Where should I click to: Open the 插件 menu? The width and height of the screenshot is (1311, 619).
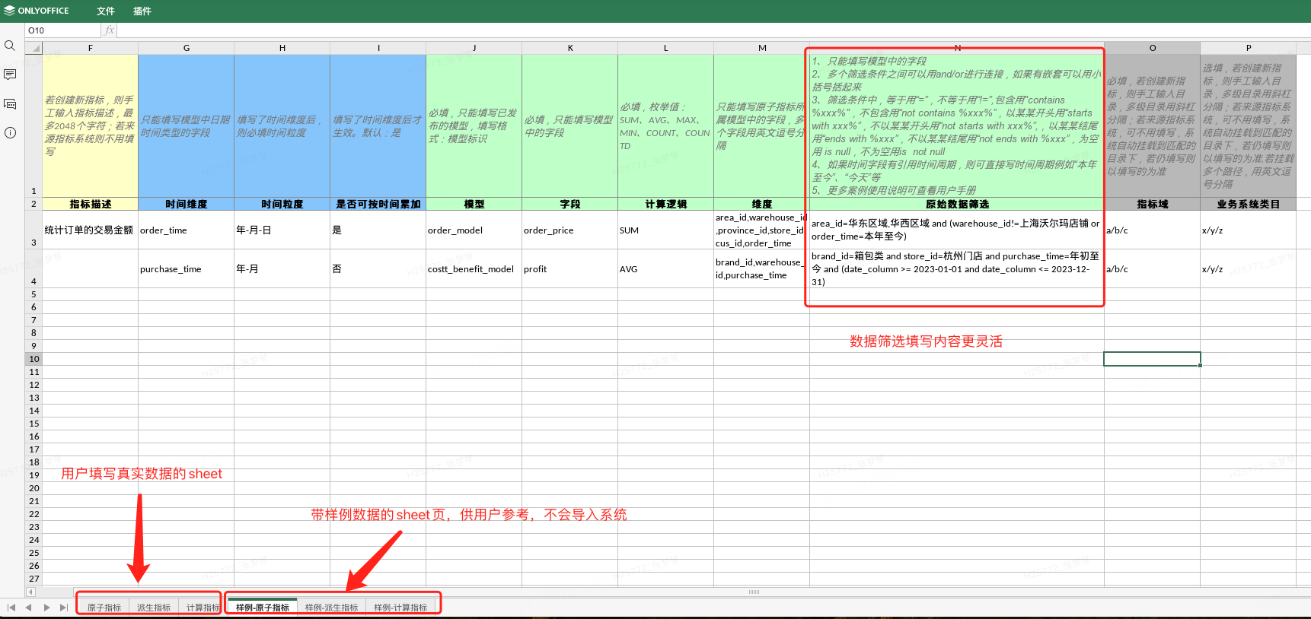click(x=142, y=11)
